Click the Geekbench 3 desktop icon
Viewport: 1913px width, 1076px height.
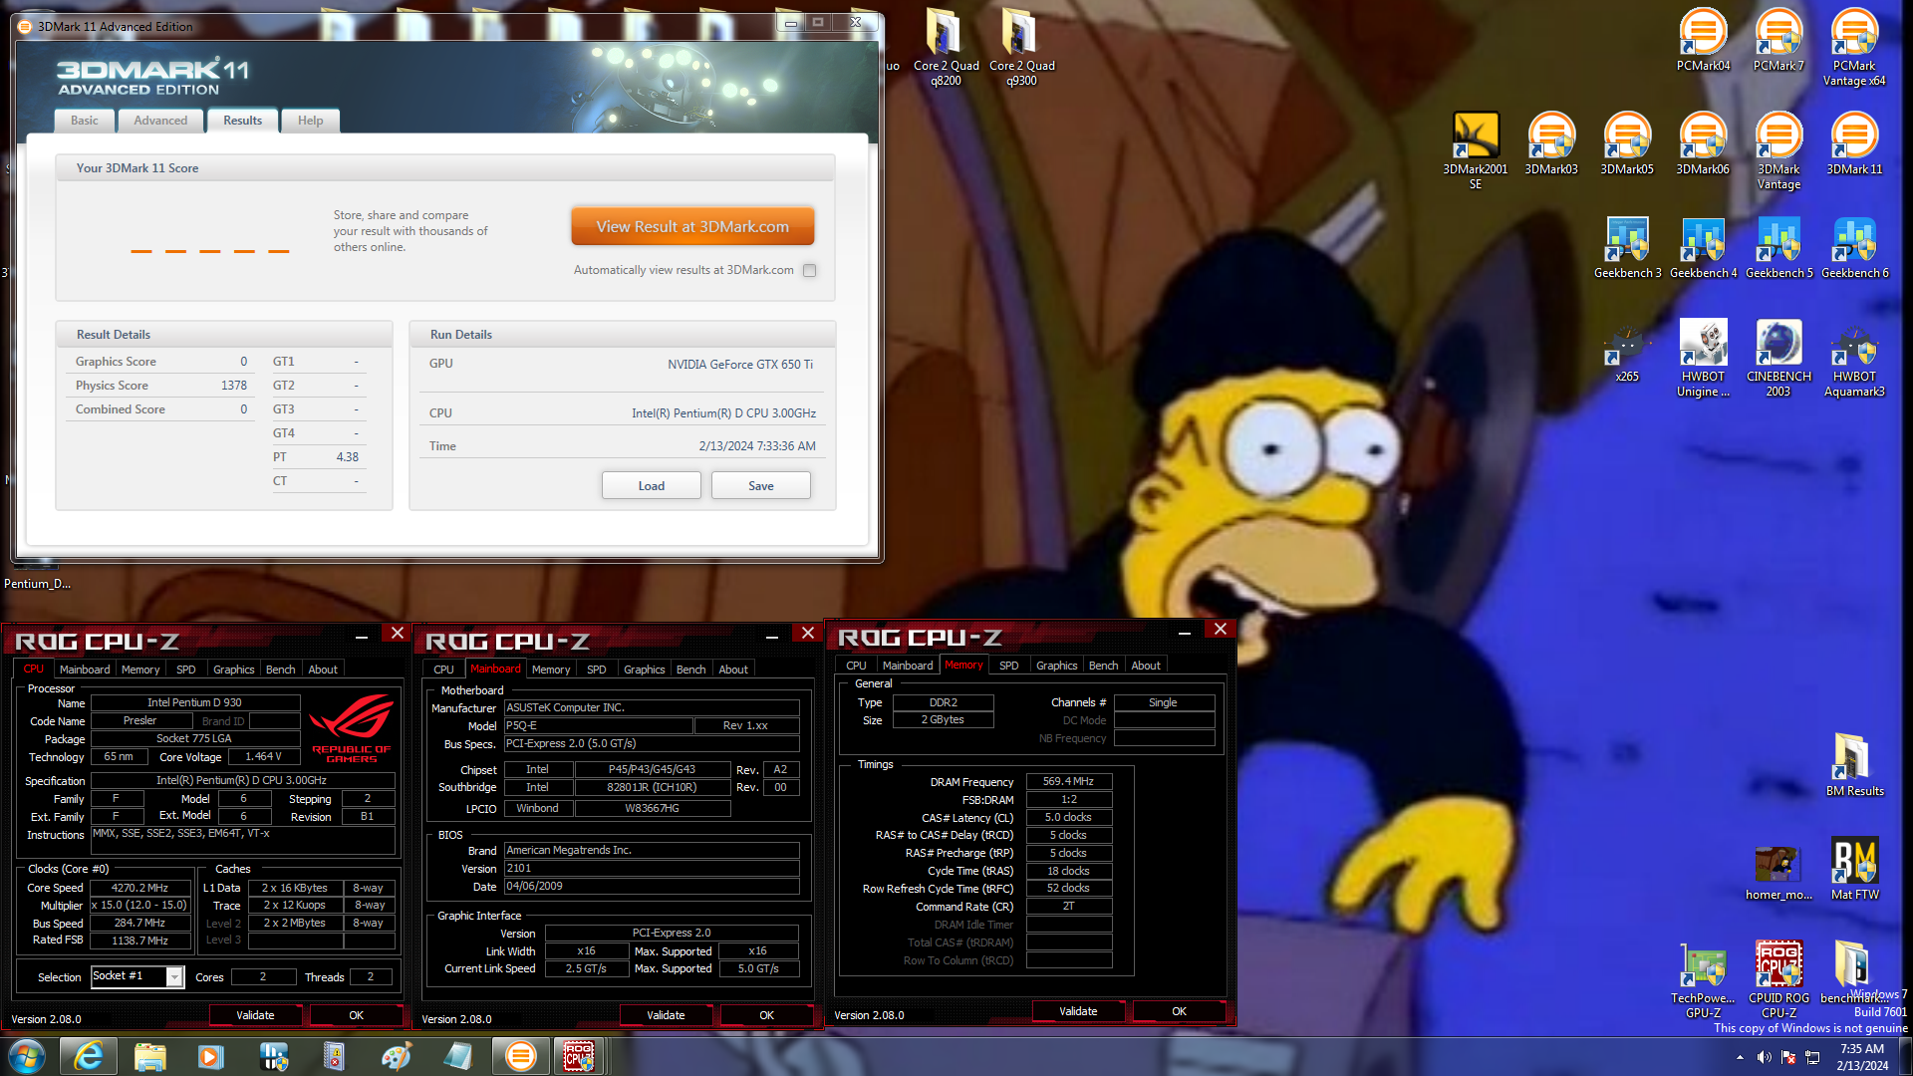[x=1627, y=247]
